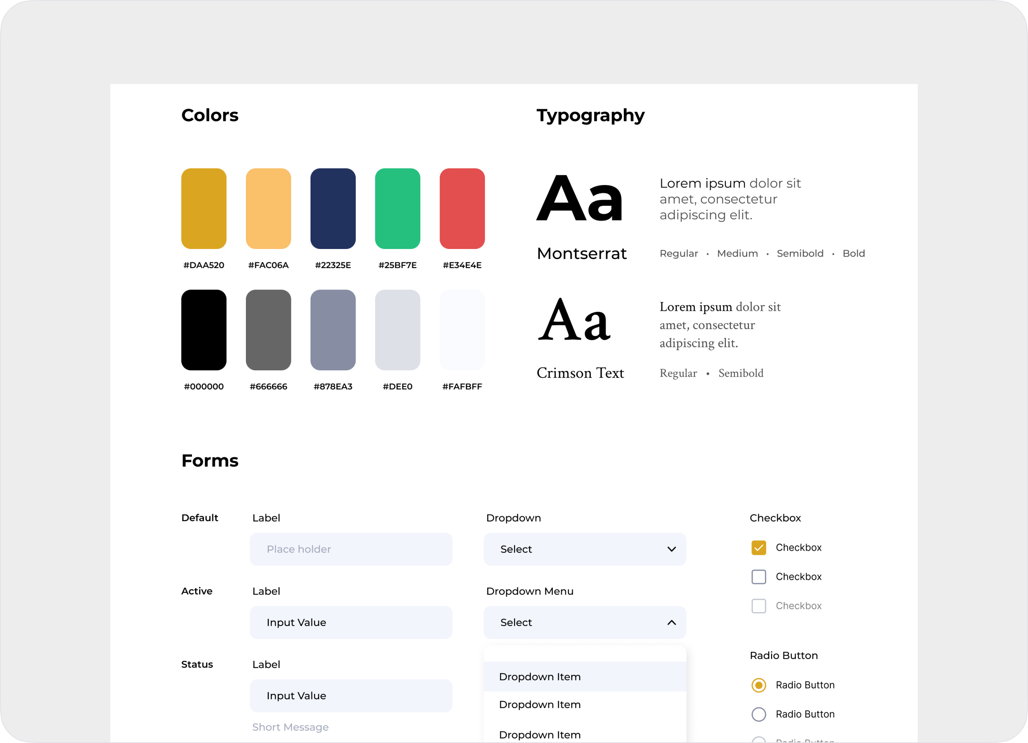Viewport: 1028px width, 743px height.
Task: Pick the #25BF7E green color swatch
Action: [x=397, y=209]
